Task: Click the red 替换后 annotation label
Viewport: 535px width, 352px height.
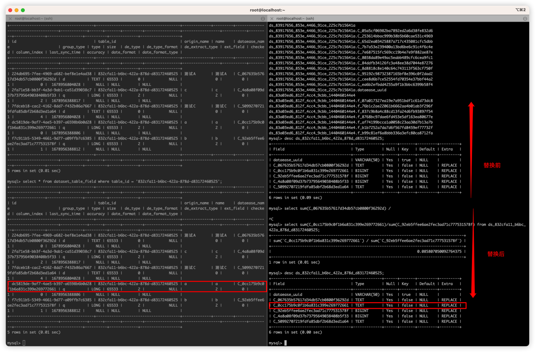Action: point(496,254)
